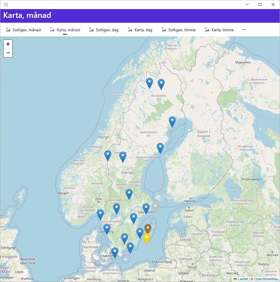Viewport: 280px width, 282px height.
Task: Click the Karta, månad tab icon
Action: pos(52,30)
